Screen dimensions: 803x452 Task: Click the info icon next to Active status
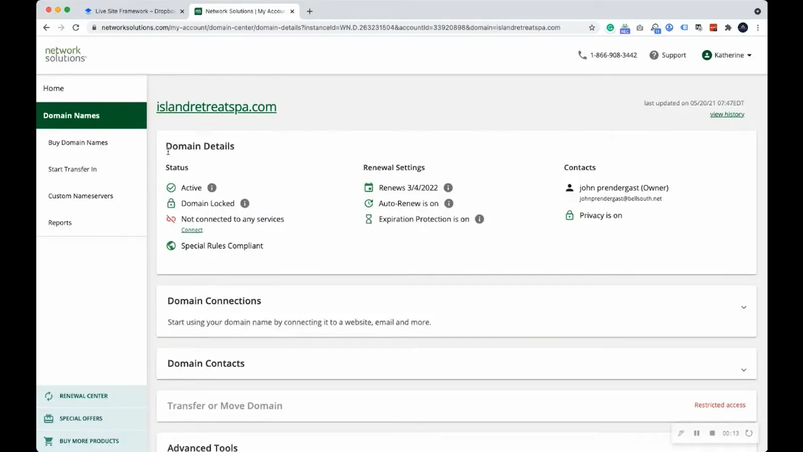pyautogui.click(x=212, y=187)
